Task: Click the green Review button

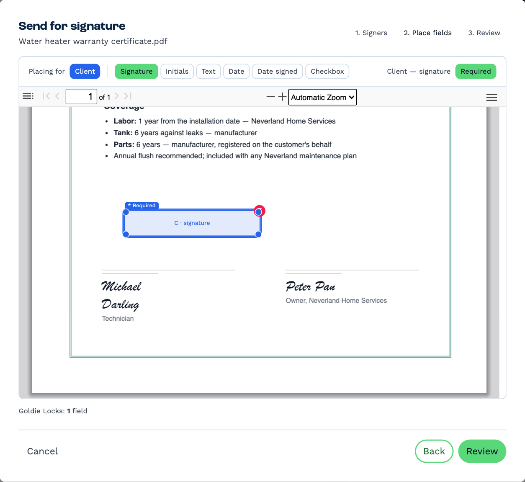Action: [482, 451]
